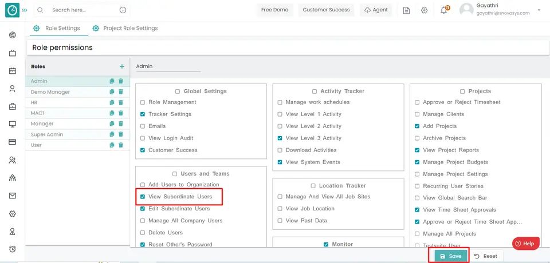This screenshot has width=550, height=263.
Task: Select the Super Admin role
Action: (47, 134)
